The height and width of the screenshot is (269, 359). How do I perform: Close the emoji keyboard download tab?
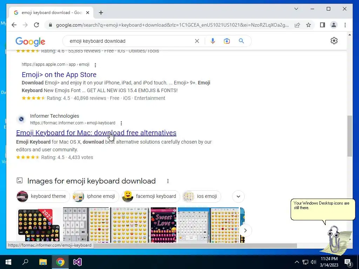(x=87, y=13)
